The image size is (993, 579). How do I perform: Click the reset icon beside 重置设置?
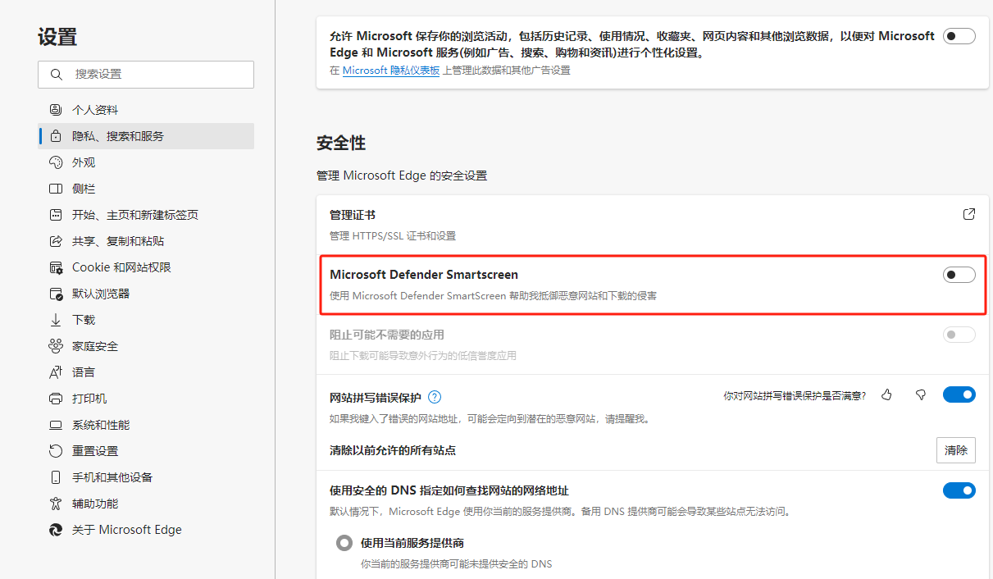click(x=56, y=451)
